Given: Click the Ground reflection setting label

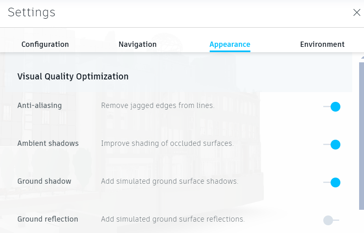Looking at the screenshot, I should click(x=48, y=219).
